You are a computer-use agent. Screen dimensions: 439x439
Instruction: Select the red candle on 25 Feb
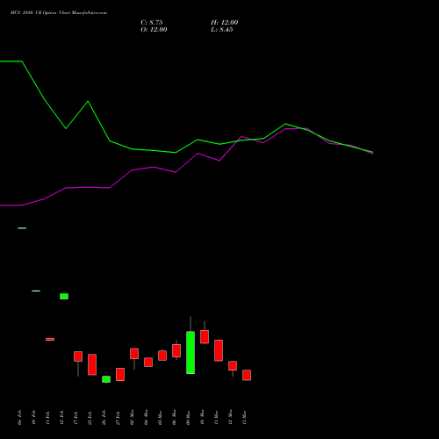click(x=92, y=364)
